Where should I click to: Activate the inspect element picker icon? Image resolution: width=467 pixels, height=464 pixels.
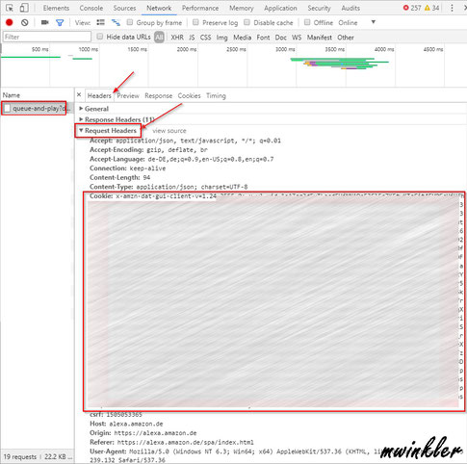(10, 8)
